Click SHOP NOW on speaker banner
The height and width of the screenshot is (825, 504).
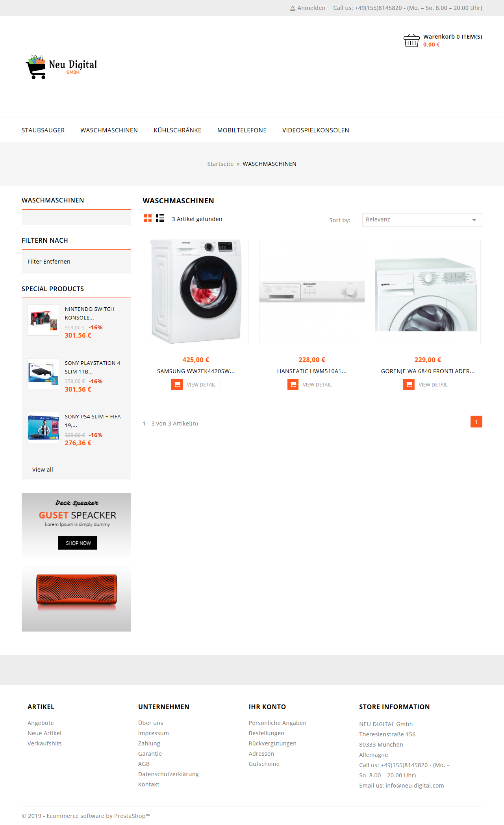[x=78, y=543]
